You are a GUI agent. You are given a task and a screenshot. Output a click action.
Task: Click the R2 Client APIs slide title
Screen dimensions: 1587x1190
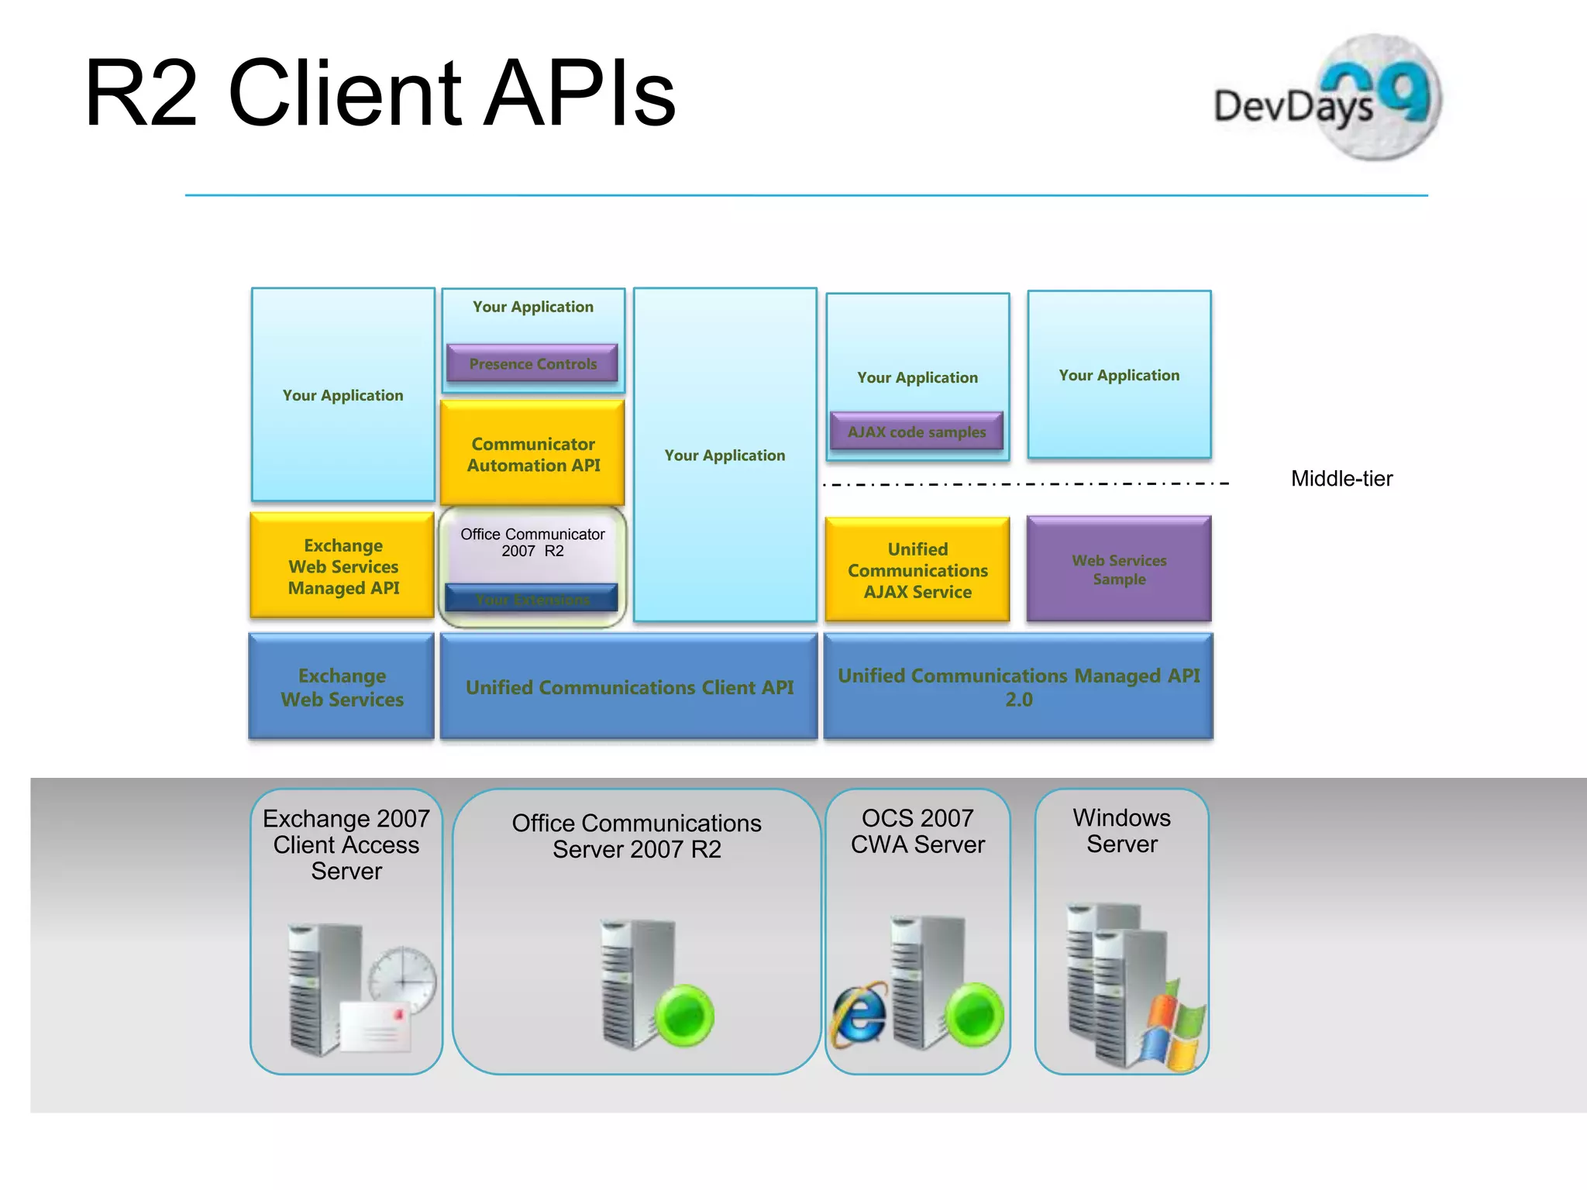click(380, 93)
